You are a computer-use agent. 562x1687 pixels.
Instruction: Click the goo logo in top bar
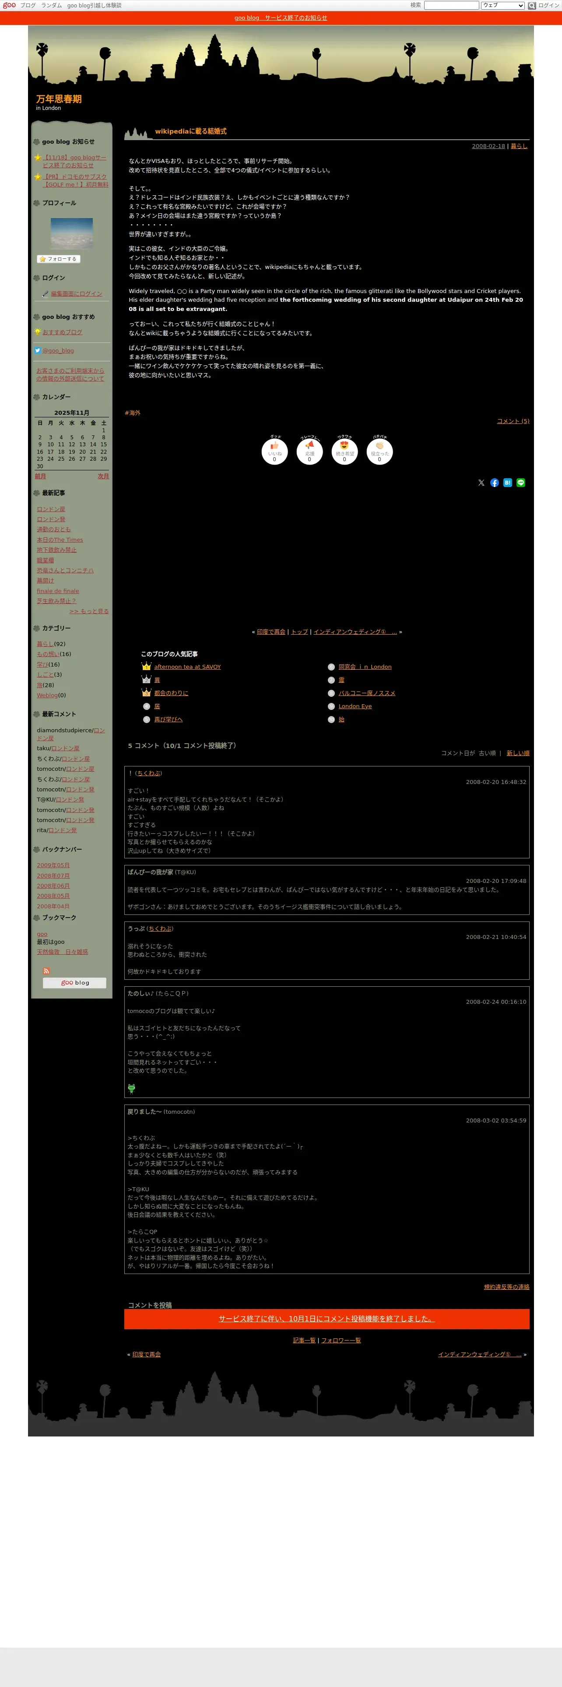pyautogui.click(x=9, y=5)
